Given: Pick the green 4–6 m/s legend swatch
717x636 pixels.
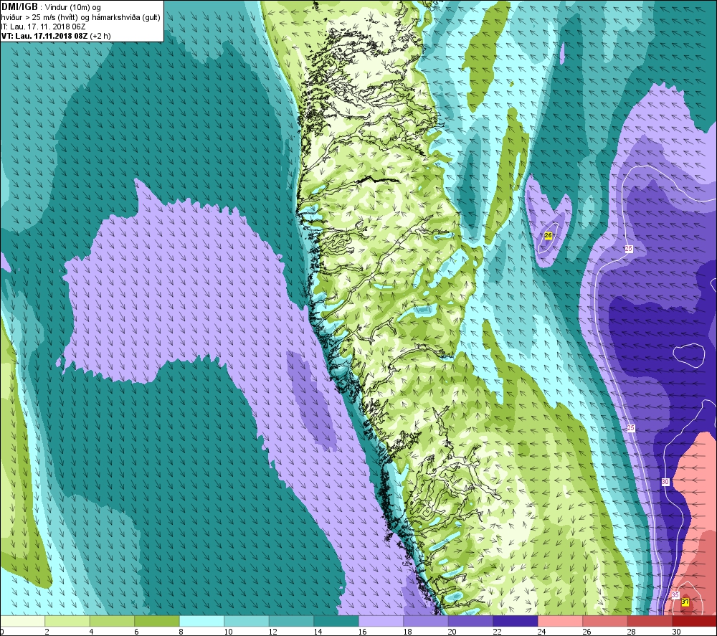Looking at the screenshot, I should pyautogui.click(x=112, y=621).
